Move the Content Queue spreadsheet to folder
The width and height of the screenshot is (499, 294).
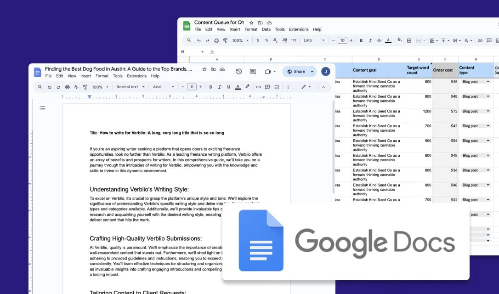point(260,23)
